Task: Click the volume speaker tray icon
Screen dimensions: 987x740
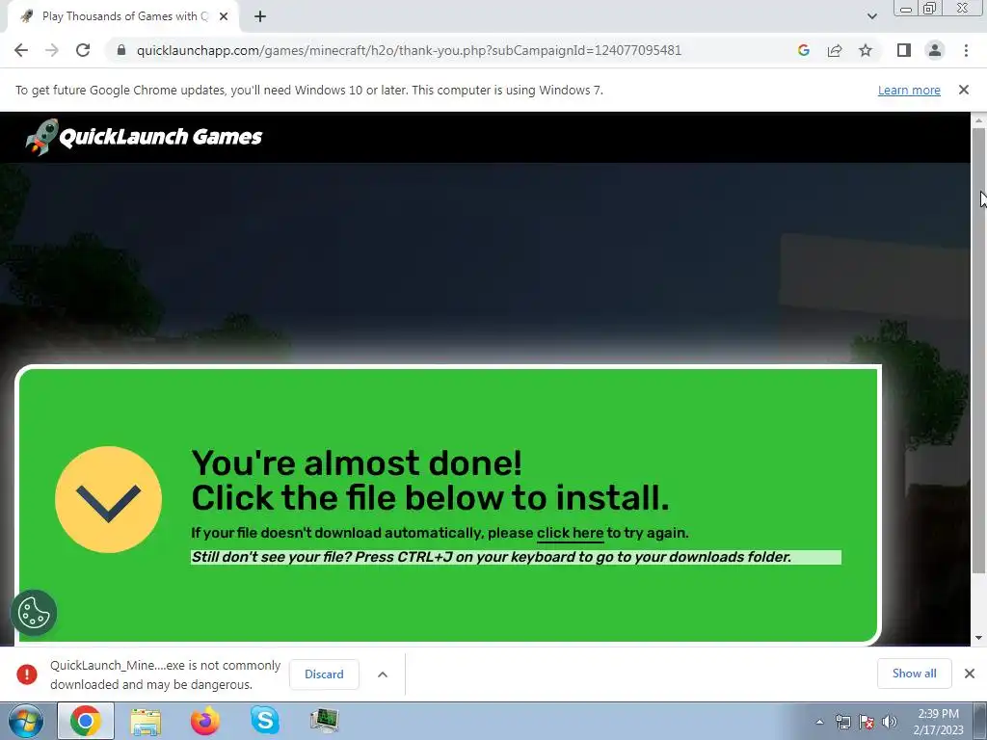Action: (889, 723)
